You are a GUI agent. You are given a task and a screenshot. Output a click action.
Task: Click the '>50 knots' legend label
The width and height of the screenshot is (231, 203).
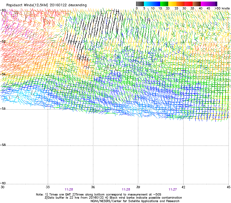coord(222,8)
